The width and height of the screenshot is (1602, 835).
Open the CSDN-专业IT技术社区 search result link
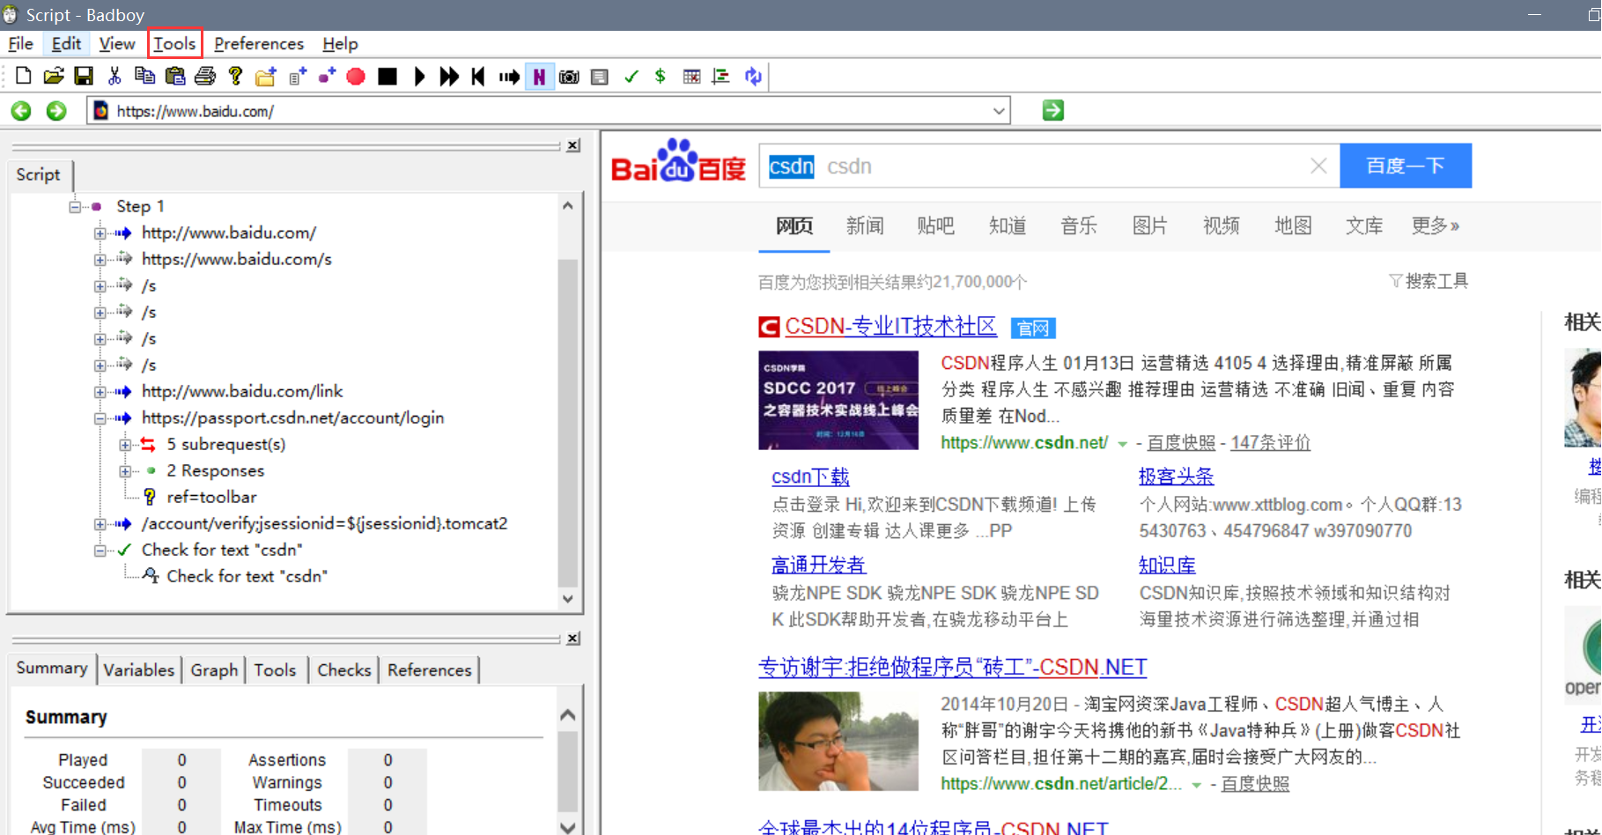(890, 327)
